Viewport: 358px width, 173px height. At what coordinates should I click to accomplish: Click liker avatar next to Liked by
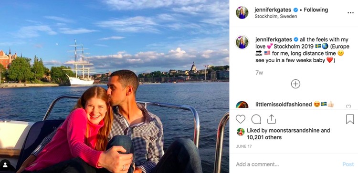tap(241, 132)
